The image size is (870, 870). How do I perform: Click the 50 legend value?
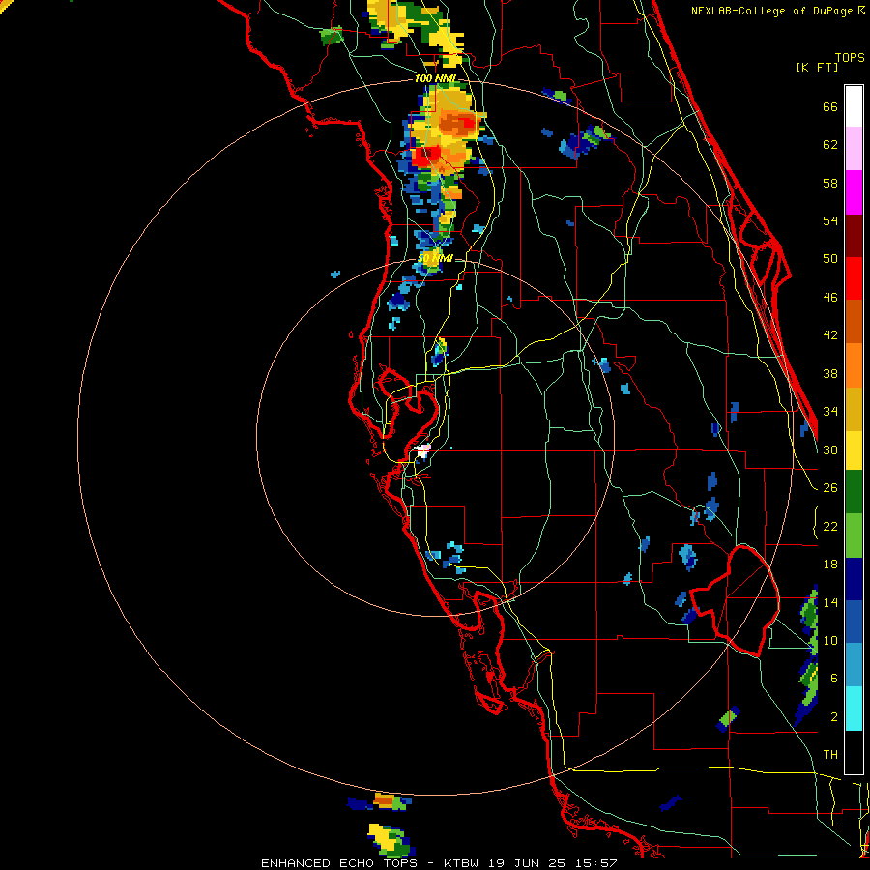pos(830,259)
